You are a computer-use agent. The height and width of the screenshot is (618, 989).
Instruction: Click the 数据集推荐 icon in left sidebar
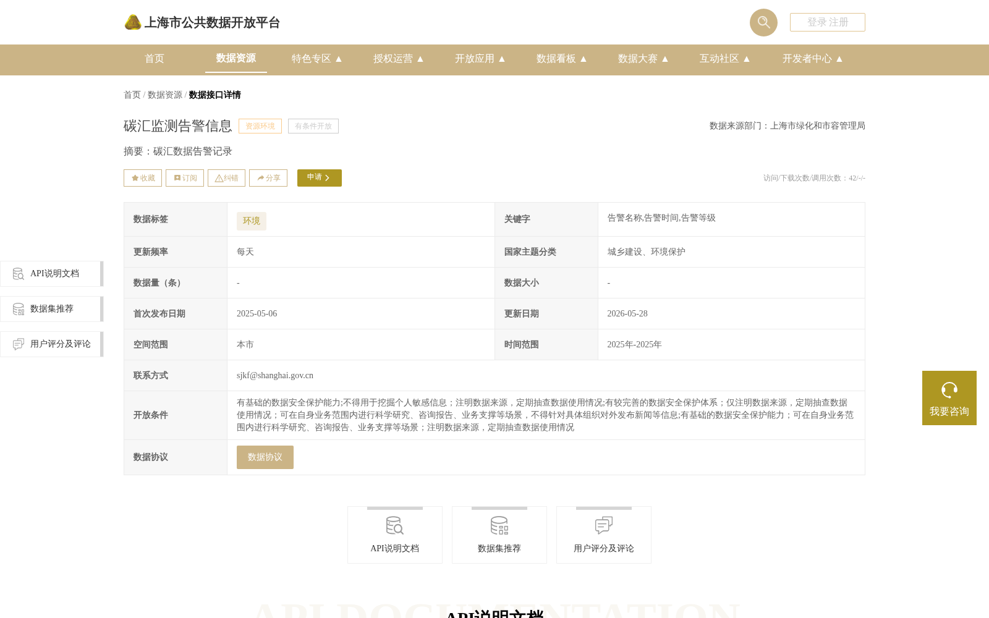point(19,309)
